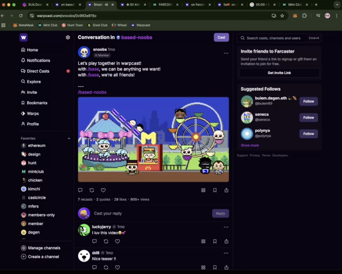Share luckyjerry's reply
The height and width of the screenshot is (274, 342).
point(226,241)
